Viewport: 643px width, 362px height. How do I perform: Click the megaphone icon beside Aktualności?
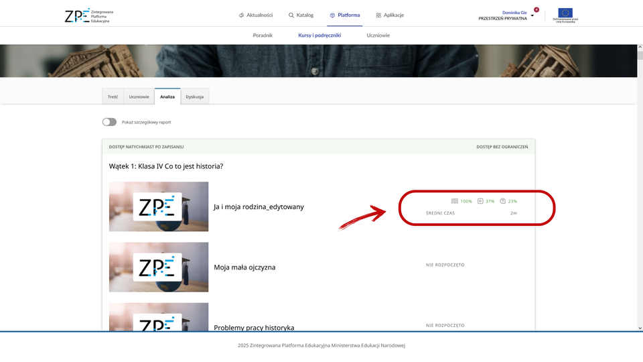point(241,15)
